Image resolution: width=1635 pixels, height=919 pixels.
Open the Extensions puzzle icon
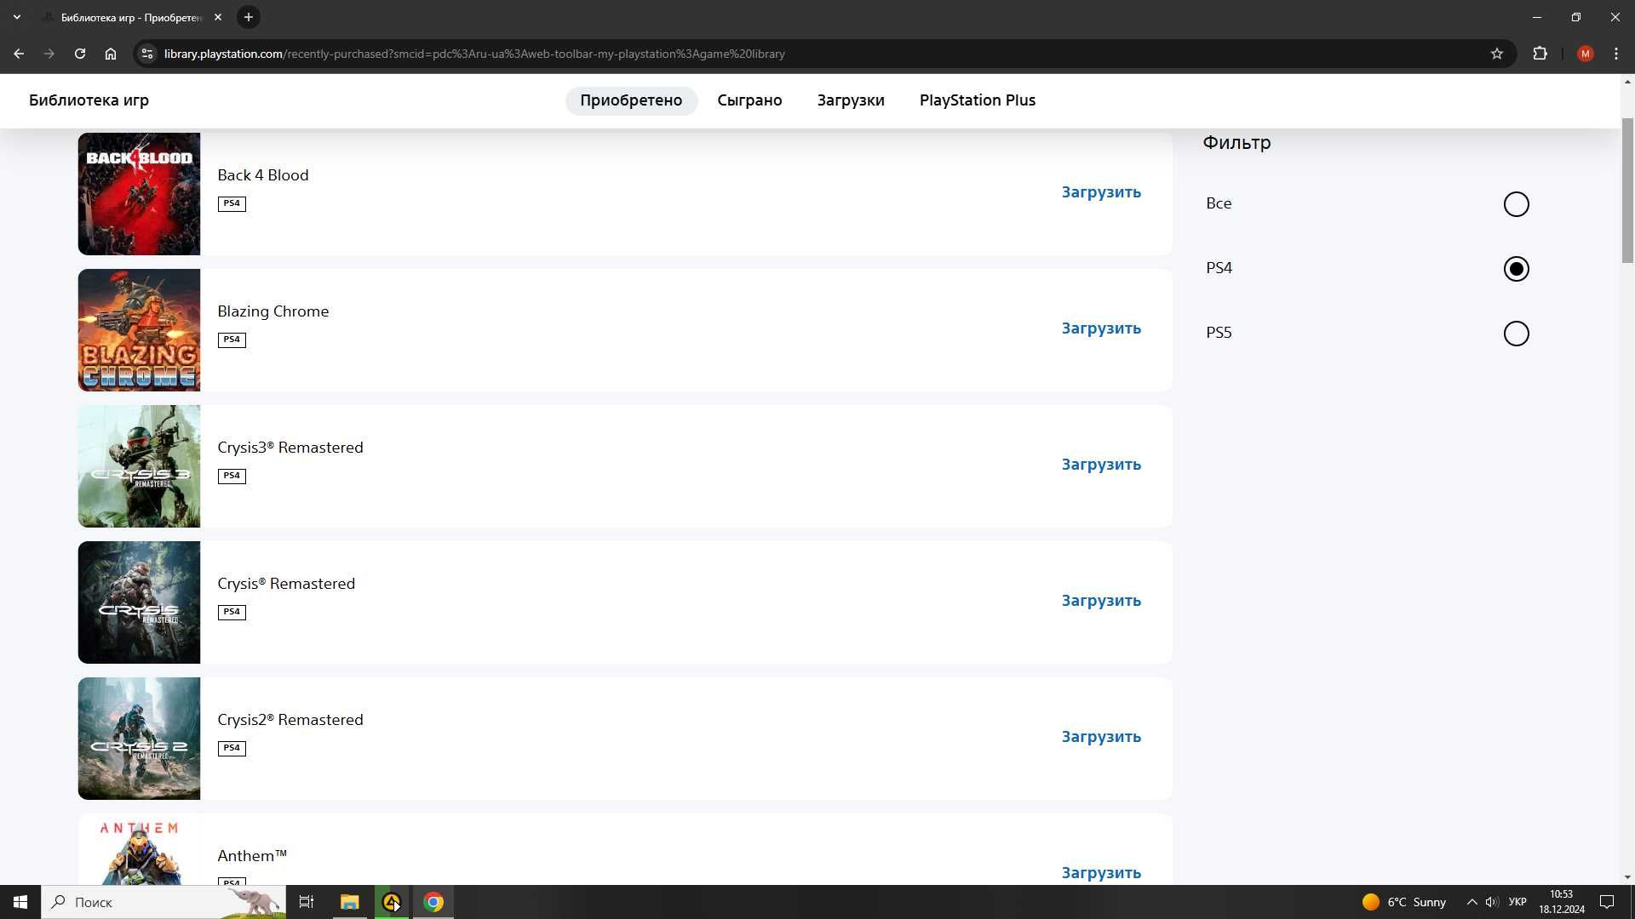pos(1540,54)
